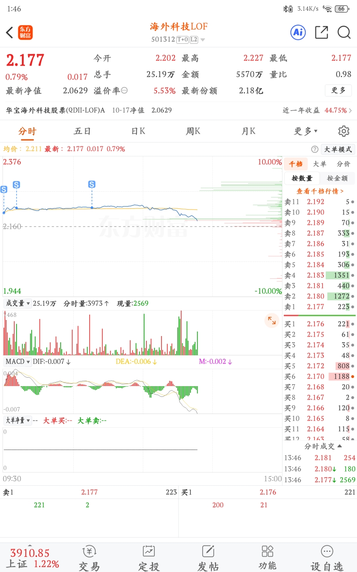The image size is (357, 572).
Task: Select the 分时 tab
Action: 27,131
